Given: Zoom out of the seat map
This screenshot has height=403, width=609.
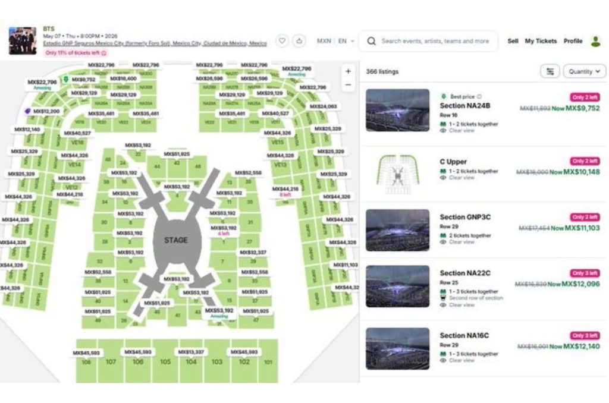Looking at the screenshot, I should [x=348, y=85].
